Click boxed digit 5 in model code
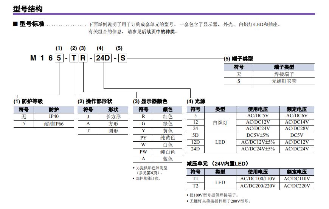Image resolution: width=329 pixels, height=209 pixels. [59, 58]
